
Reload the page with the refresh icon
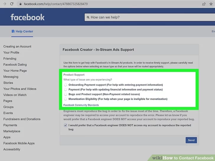tap(12, 4)
